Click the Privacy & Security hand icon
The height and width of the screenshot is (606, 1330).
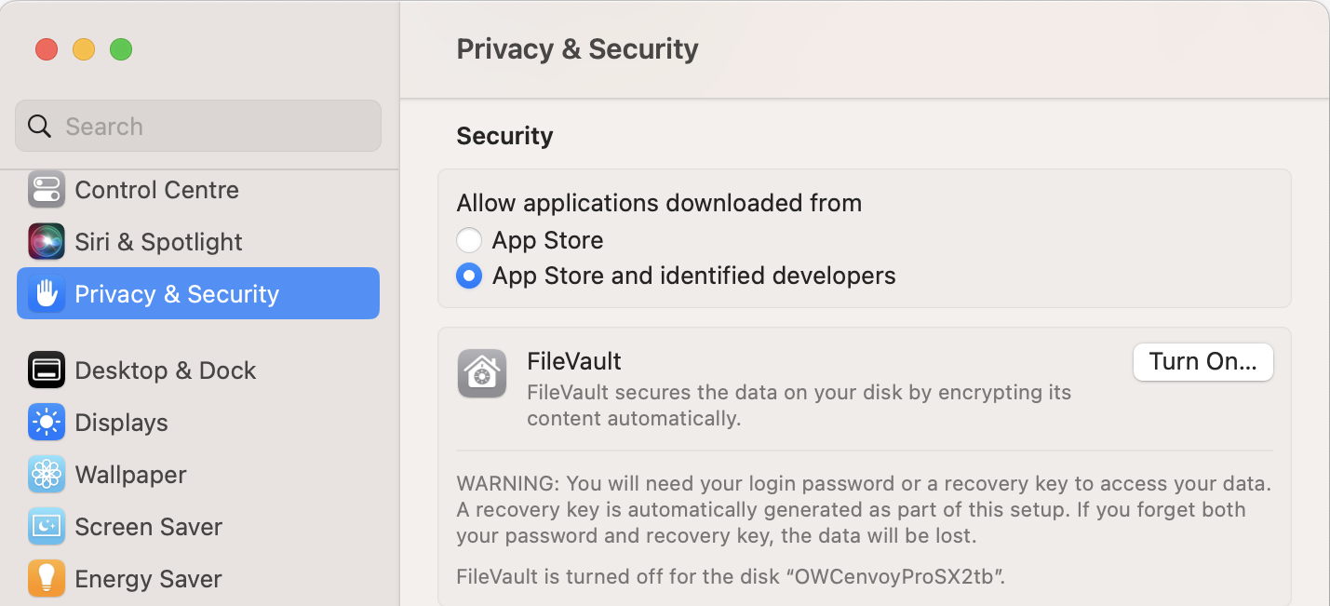click(x=47, y=294)
